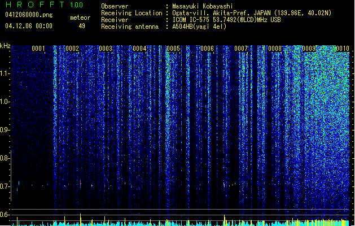Image resolution: width=355 pixels, height=226 pixels.
Task: Click observer name Masayuki Kobayashi
Action: click(x=203, y=6)
